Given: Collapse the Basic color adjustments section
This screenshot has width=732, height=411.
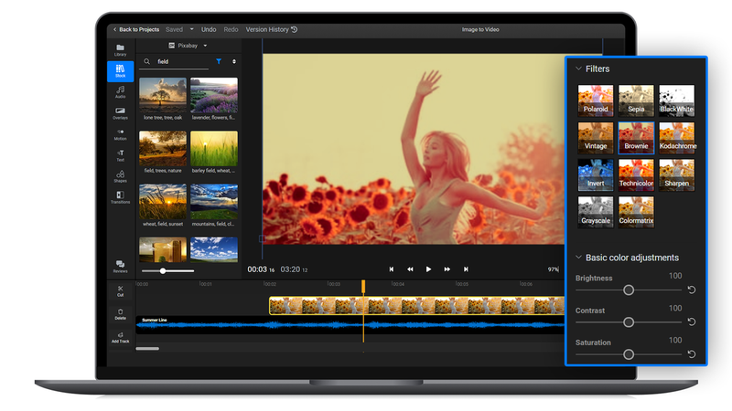Looking at the screenshot, I should [x=578, y=258].
